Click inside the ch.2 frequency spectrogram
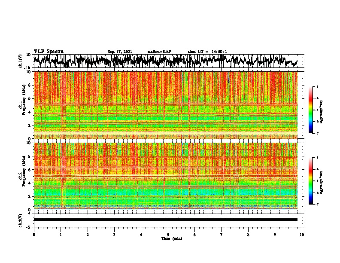Image resolution: width=340 pixels, height=263 pixels. point(165,176)
